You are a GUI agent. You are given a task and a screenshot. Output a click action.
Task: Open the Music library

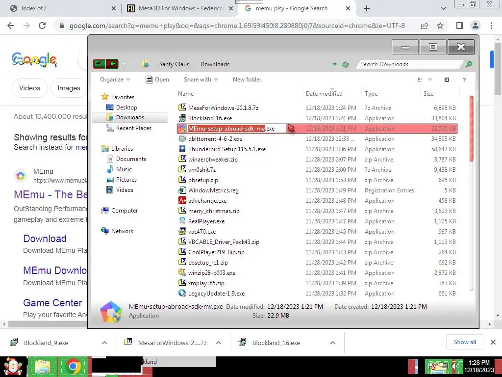pos(124,169)
